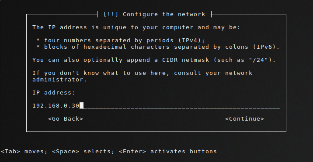
Task: Click the "/24" CIDR netmask example
Action: pyautogui.click(x=259, y=60)
